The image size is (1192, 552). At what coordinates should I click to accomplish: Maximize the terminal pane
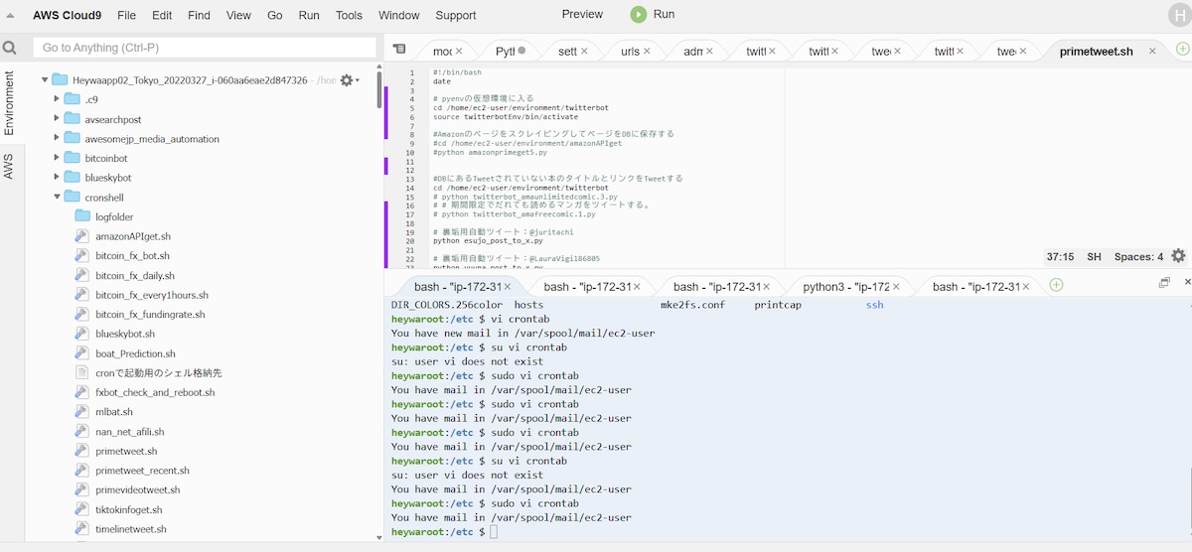coord(1164,283)
